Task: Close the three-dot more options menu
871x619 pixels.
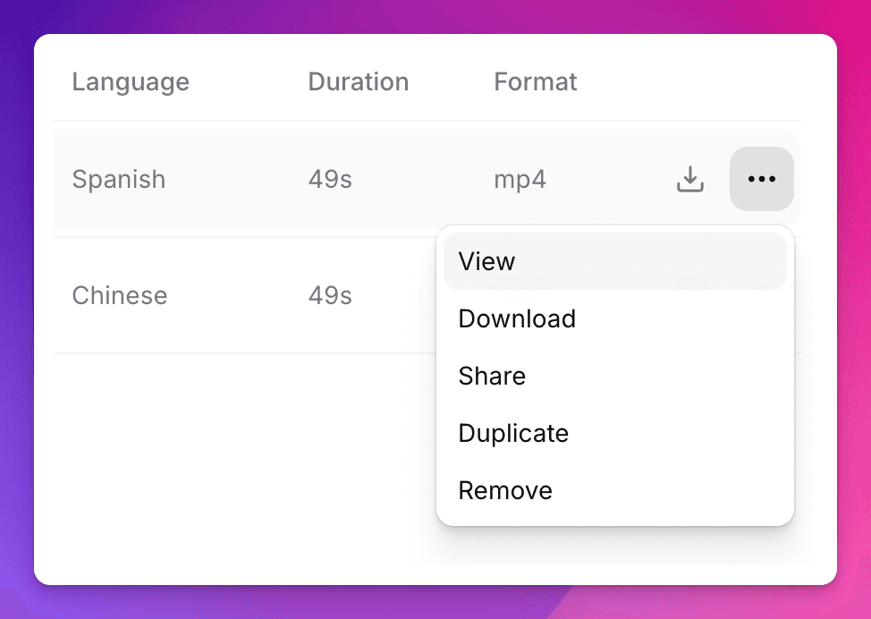Action: point(762,179)
